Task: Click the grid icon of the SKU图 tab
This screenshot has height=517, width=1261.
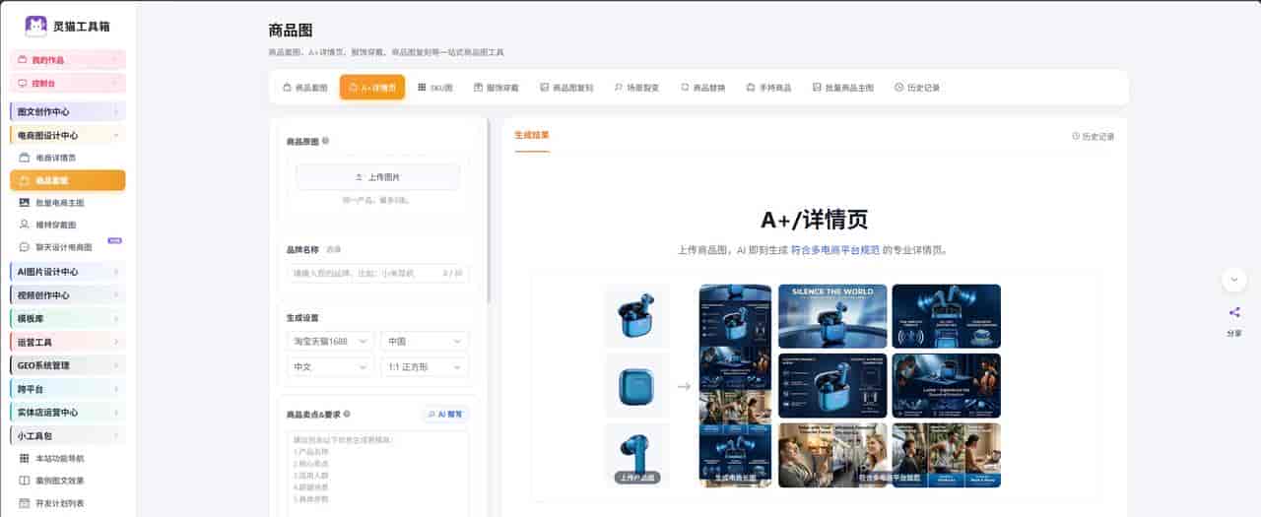Action: tap(423, 87)
